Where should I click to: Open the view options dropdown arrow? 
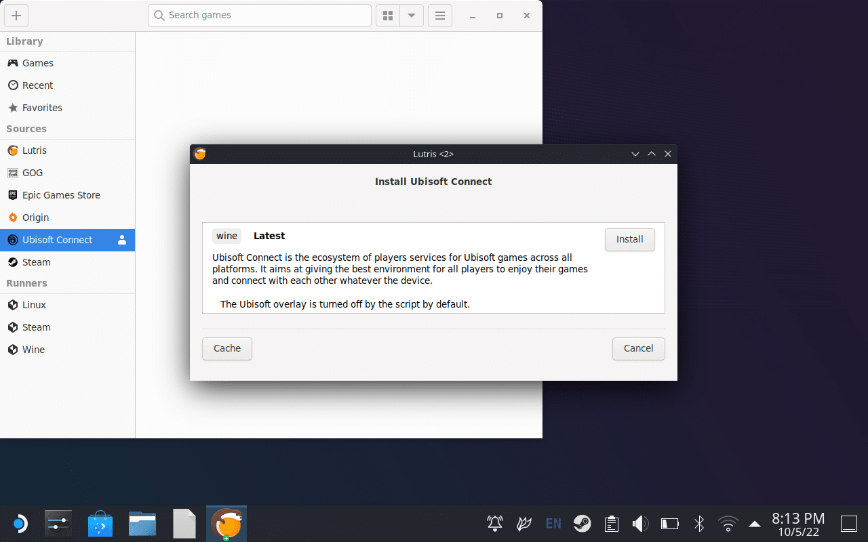tap(412, 15)
